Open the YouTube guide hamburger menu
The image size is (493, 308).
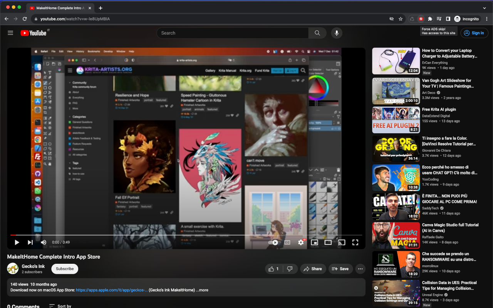[10, 33]
